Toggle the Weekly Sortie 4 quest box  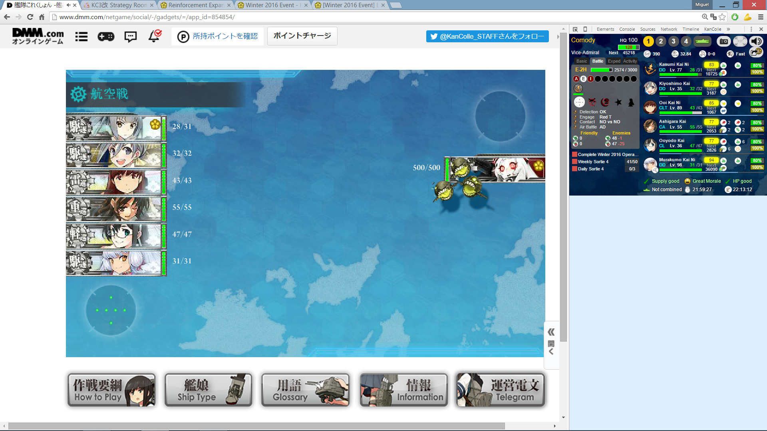pos(574,162)
